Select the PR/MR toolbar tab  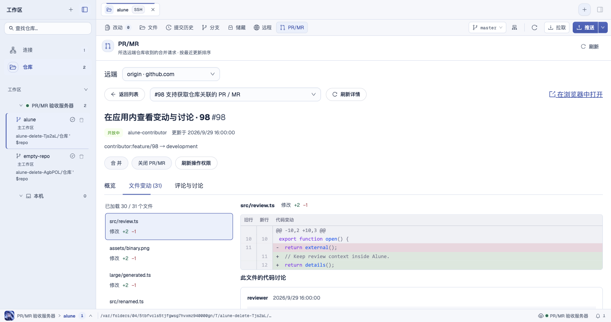292,27
